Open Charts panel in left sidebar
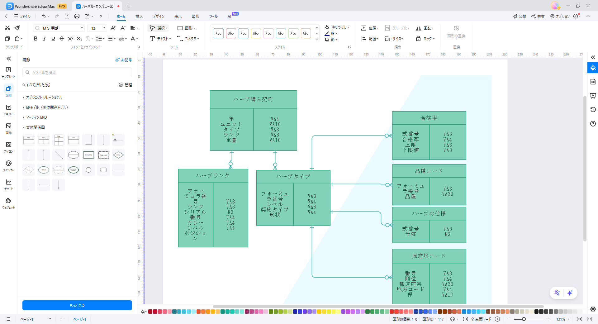 [8, 184]
